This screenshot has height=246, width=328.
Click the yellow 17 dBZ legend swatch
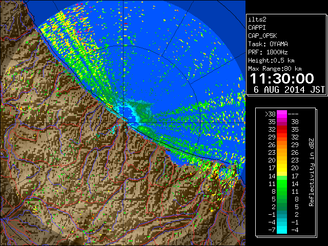pos(282,168)
